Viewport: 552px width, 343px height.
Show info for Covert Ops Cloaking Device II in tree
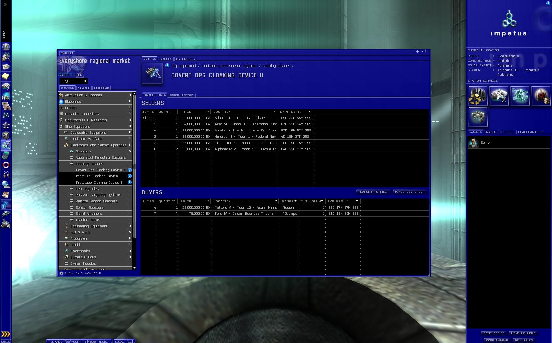pos(130,170)
